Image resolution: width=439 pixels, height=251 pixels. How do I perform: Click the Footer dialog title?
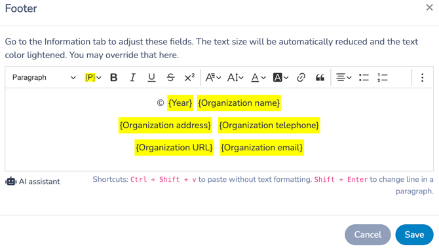pos(21,8)
